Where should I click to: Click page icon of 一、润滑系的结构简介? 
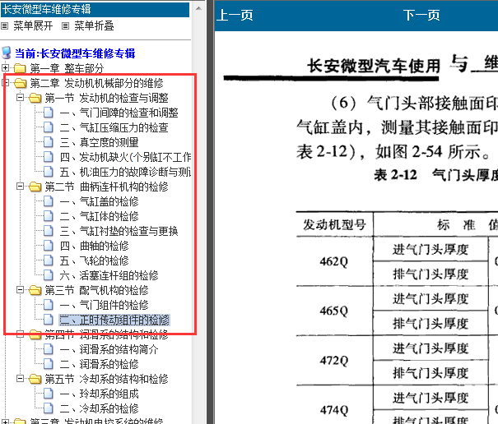pos(49,349)
